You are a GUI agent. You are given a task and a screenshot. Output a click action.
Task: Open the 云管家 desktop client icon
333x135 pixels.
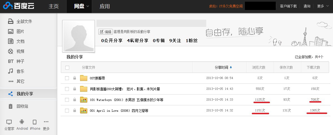(x=9, y=122)
